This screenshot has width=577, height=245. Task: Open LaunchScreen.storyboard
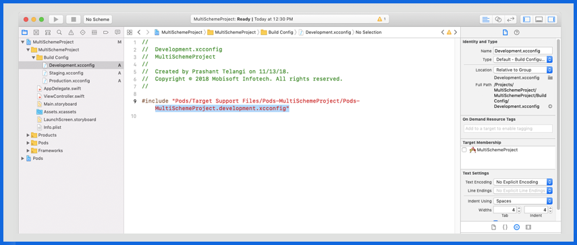pos(71,119)
